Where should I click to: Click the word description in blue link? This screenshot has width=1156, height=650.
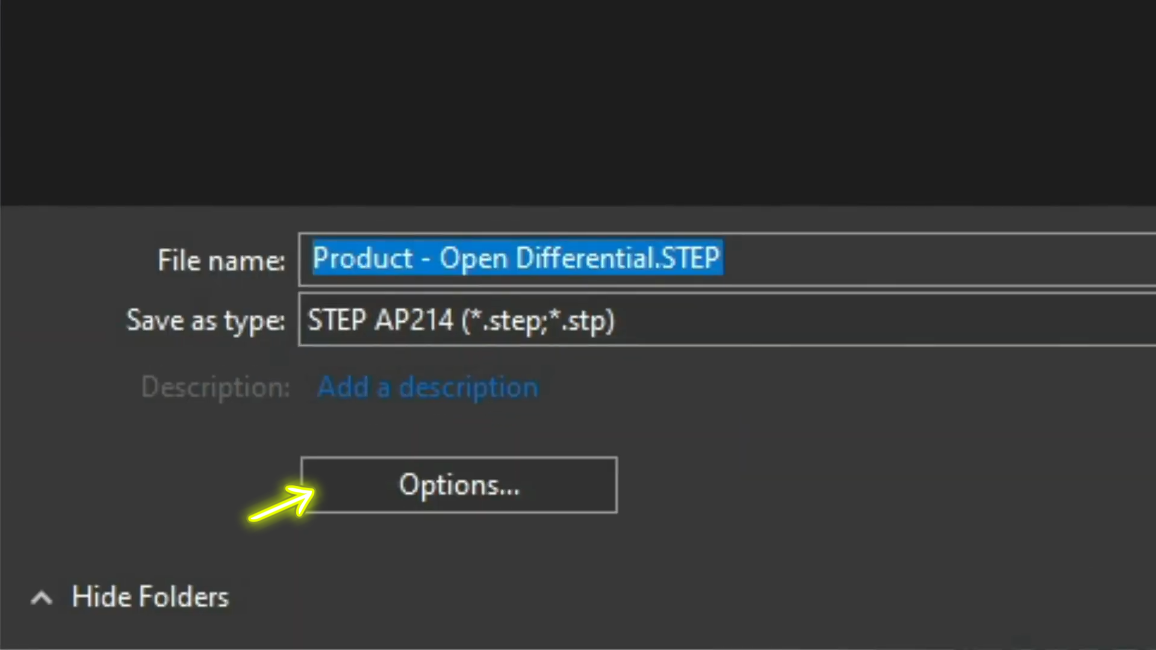coord(469,387)
